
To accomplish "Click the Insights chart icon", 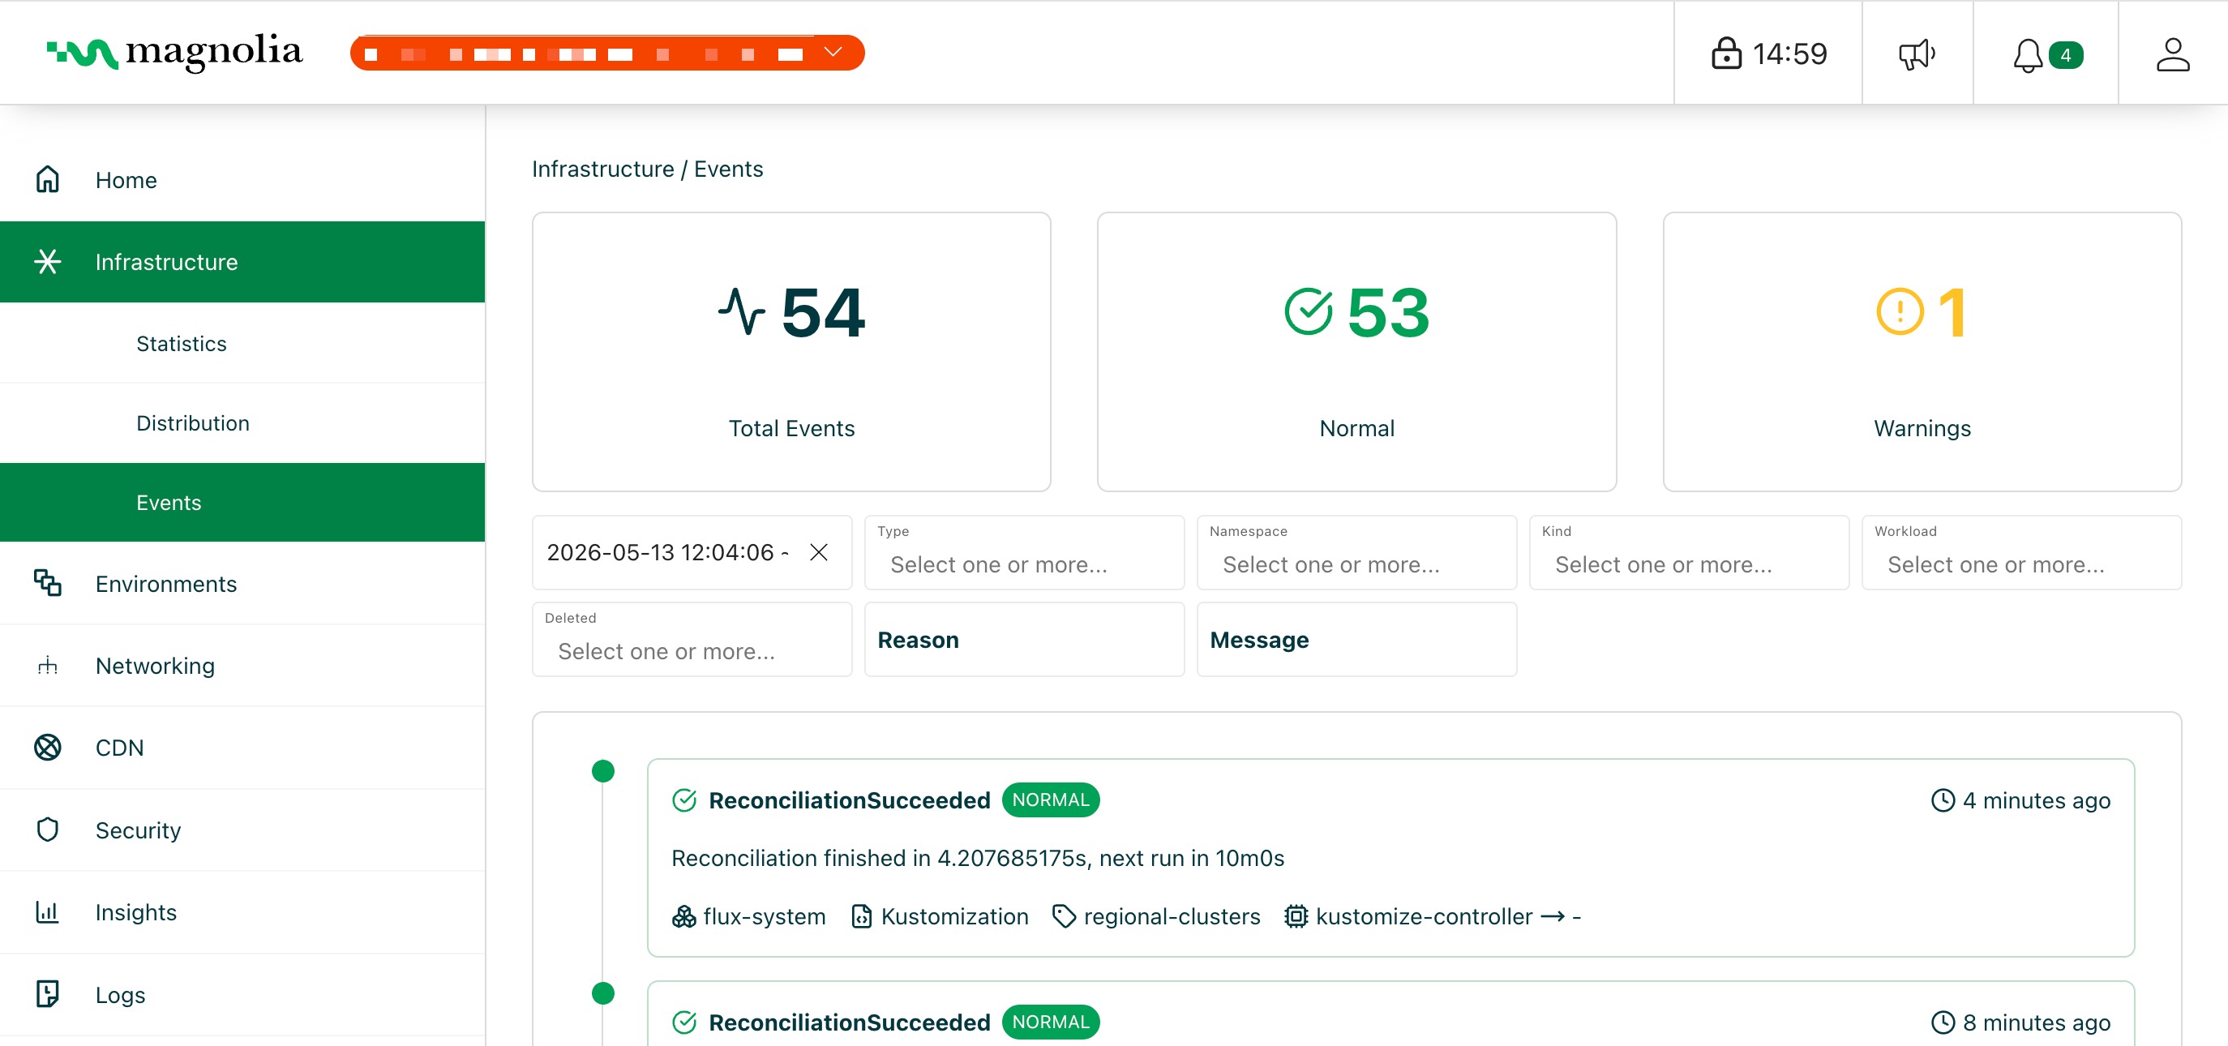I will click(48, 912).
